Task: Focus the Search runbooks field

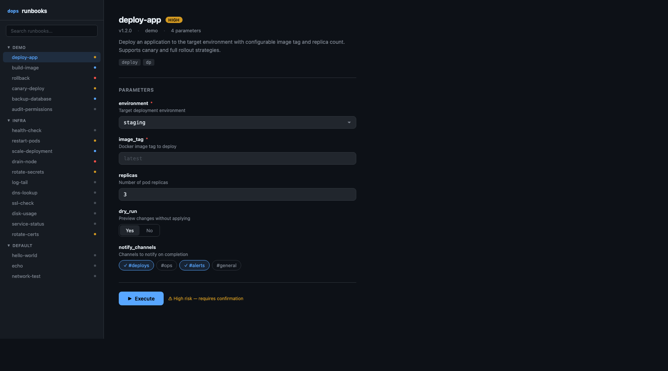Action: pos(52,31)
